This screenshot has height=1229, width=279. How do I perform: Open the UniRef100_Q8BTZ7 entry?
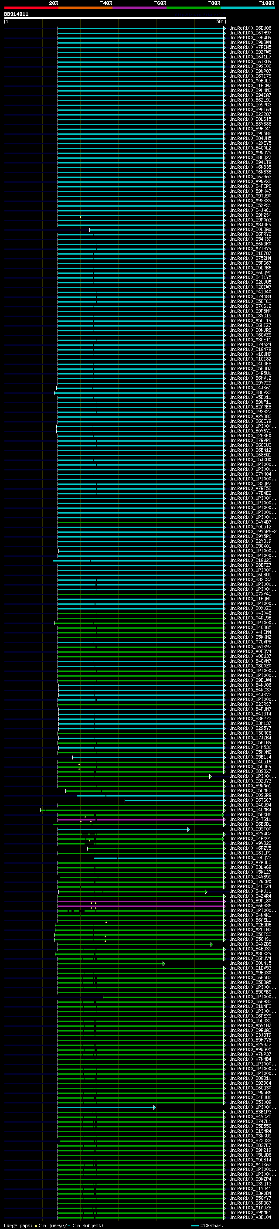(x=250, y=565)
